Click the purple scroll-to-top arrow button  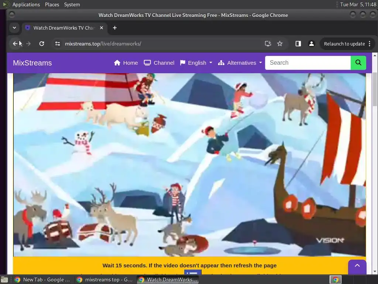[x=357, y=266]
